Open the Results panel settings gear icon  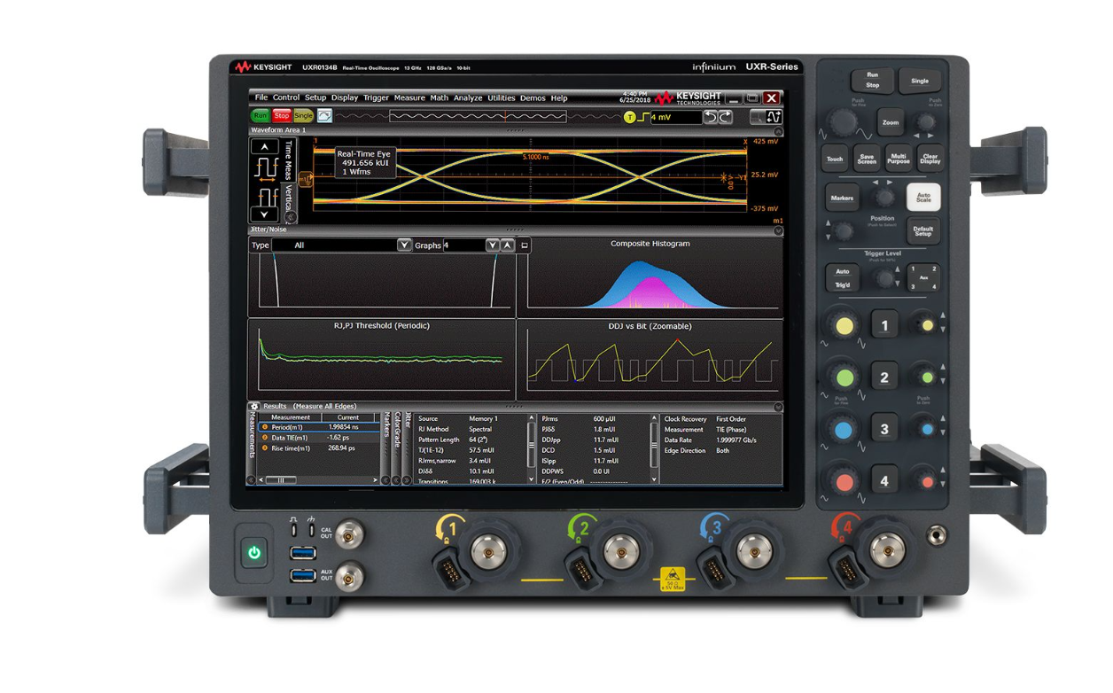(255, 407)
